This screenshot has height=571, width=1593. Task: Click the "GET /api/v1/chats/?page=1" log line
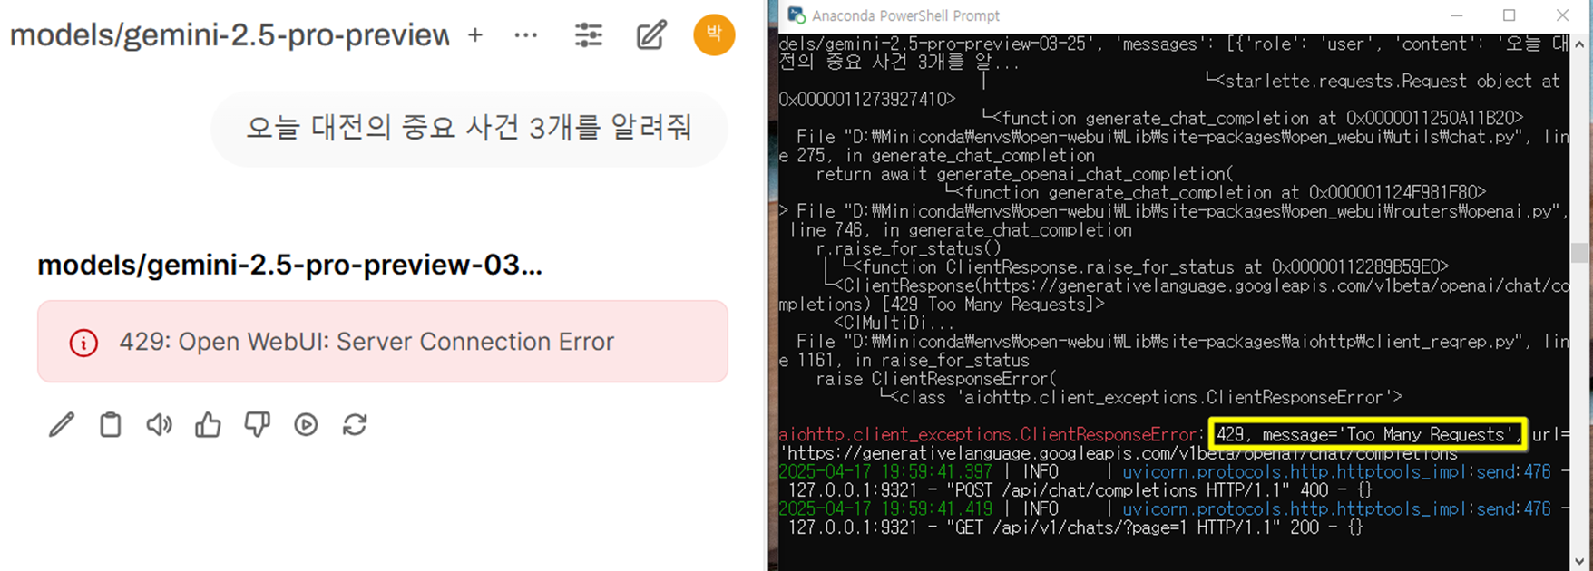pyautogui.click(x=1075, y=527)
